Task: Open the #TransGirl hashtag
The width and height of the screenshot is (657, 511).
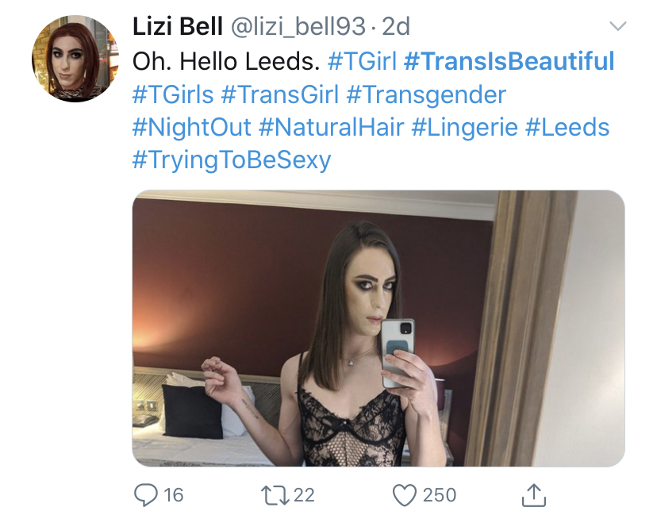Action: [280, 94]
